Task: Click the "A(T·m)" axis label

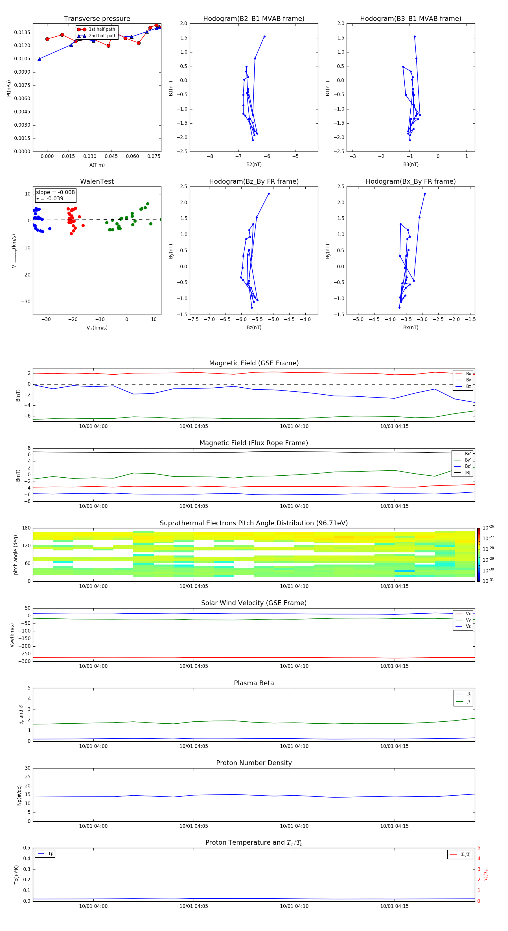Action: click(97, 165)
